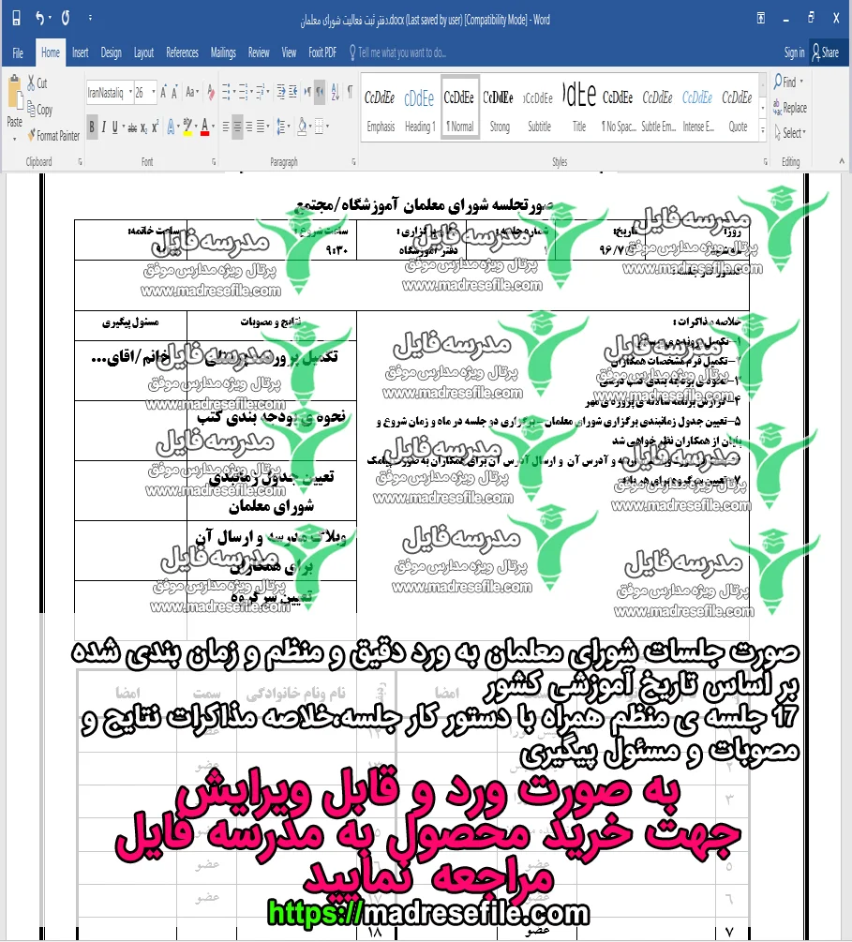Open the font name dropdown
This screenshot has width=852, height=942.
130,93
